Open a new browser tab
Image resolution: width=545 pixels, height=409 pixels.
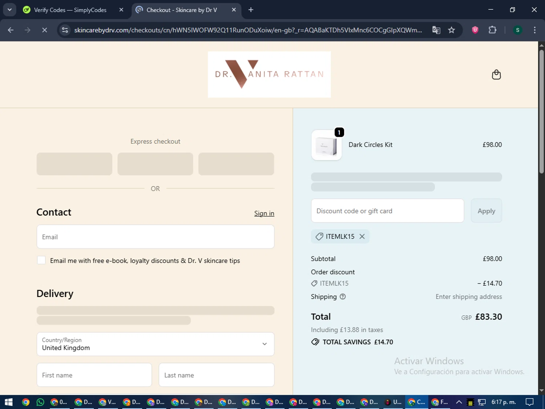coord(251,10)
